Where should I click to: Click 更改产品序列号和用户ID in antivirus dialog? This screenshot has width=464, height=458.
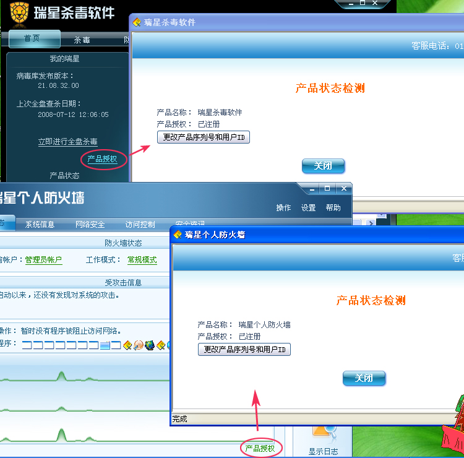(x=204, y=137)
